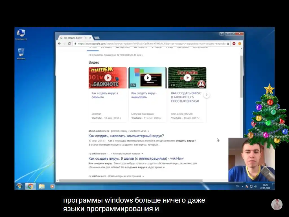Click the 'YouTube · 10 апр. 2016 г.' text
The width and height of the screenshot is (289, 217).
click(x=106, y=118)
